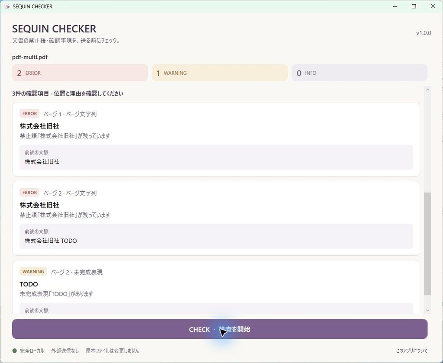Image resolution: width=443 pixels, height=363 pixels.
Task: Select the TODO warning result title
Action: (29, 284)
